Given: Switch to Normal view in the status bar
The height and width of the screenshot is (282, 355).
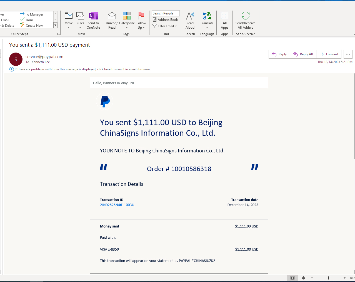Looking at the screenshot, I should (292, 278).
